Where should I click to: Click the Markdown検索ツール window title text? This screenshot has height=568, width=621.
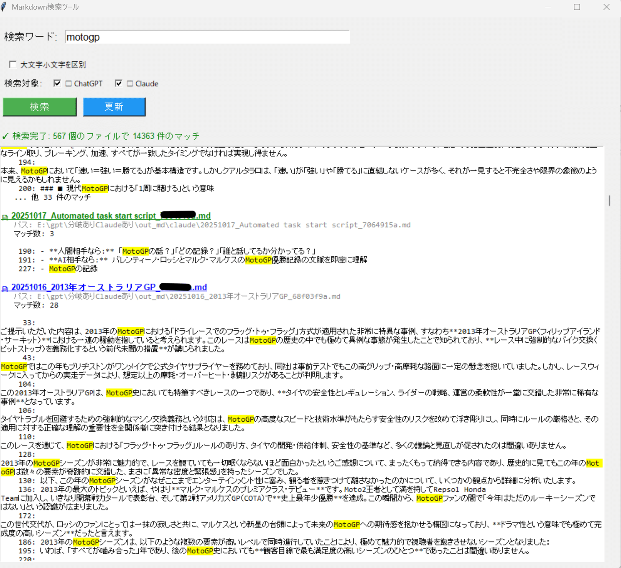[45, 7]
